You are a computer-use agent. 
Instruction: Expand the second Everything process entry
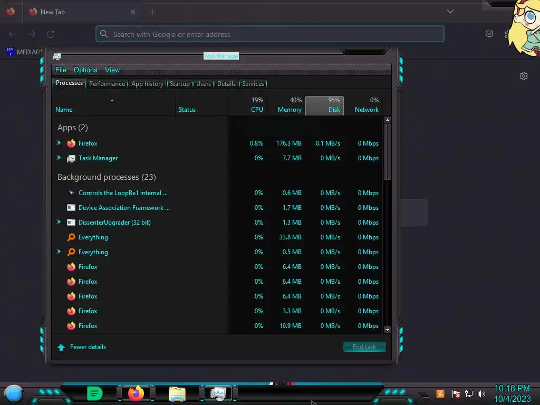pyautogui.click(x=59, y=252)
